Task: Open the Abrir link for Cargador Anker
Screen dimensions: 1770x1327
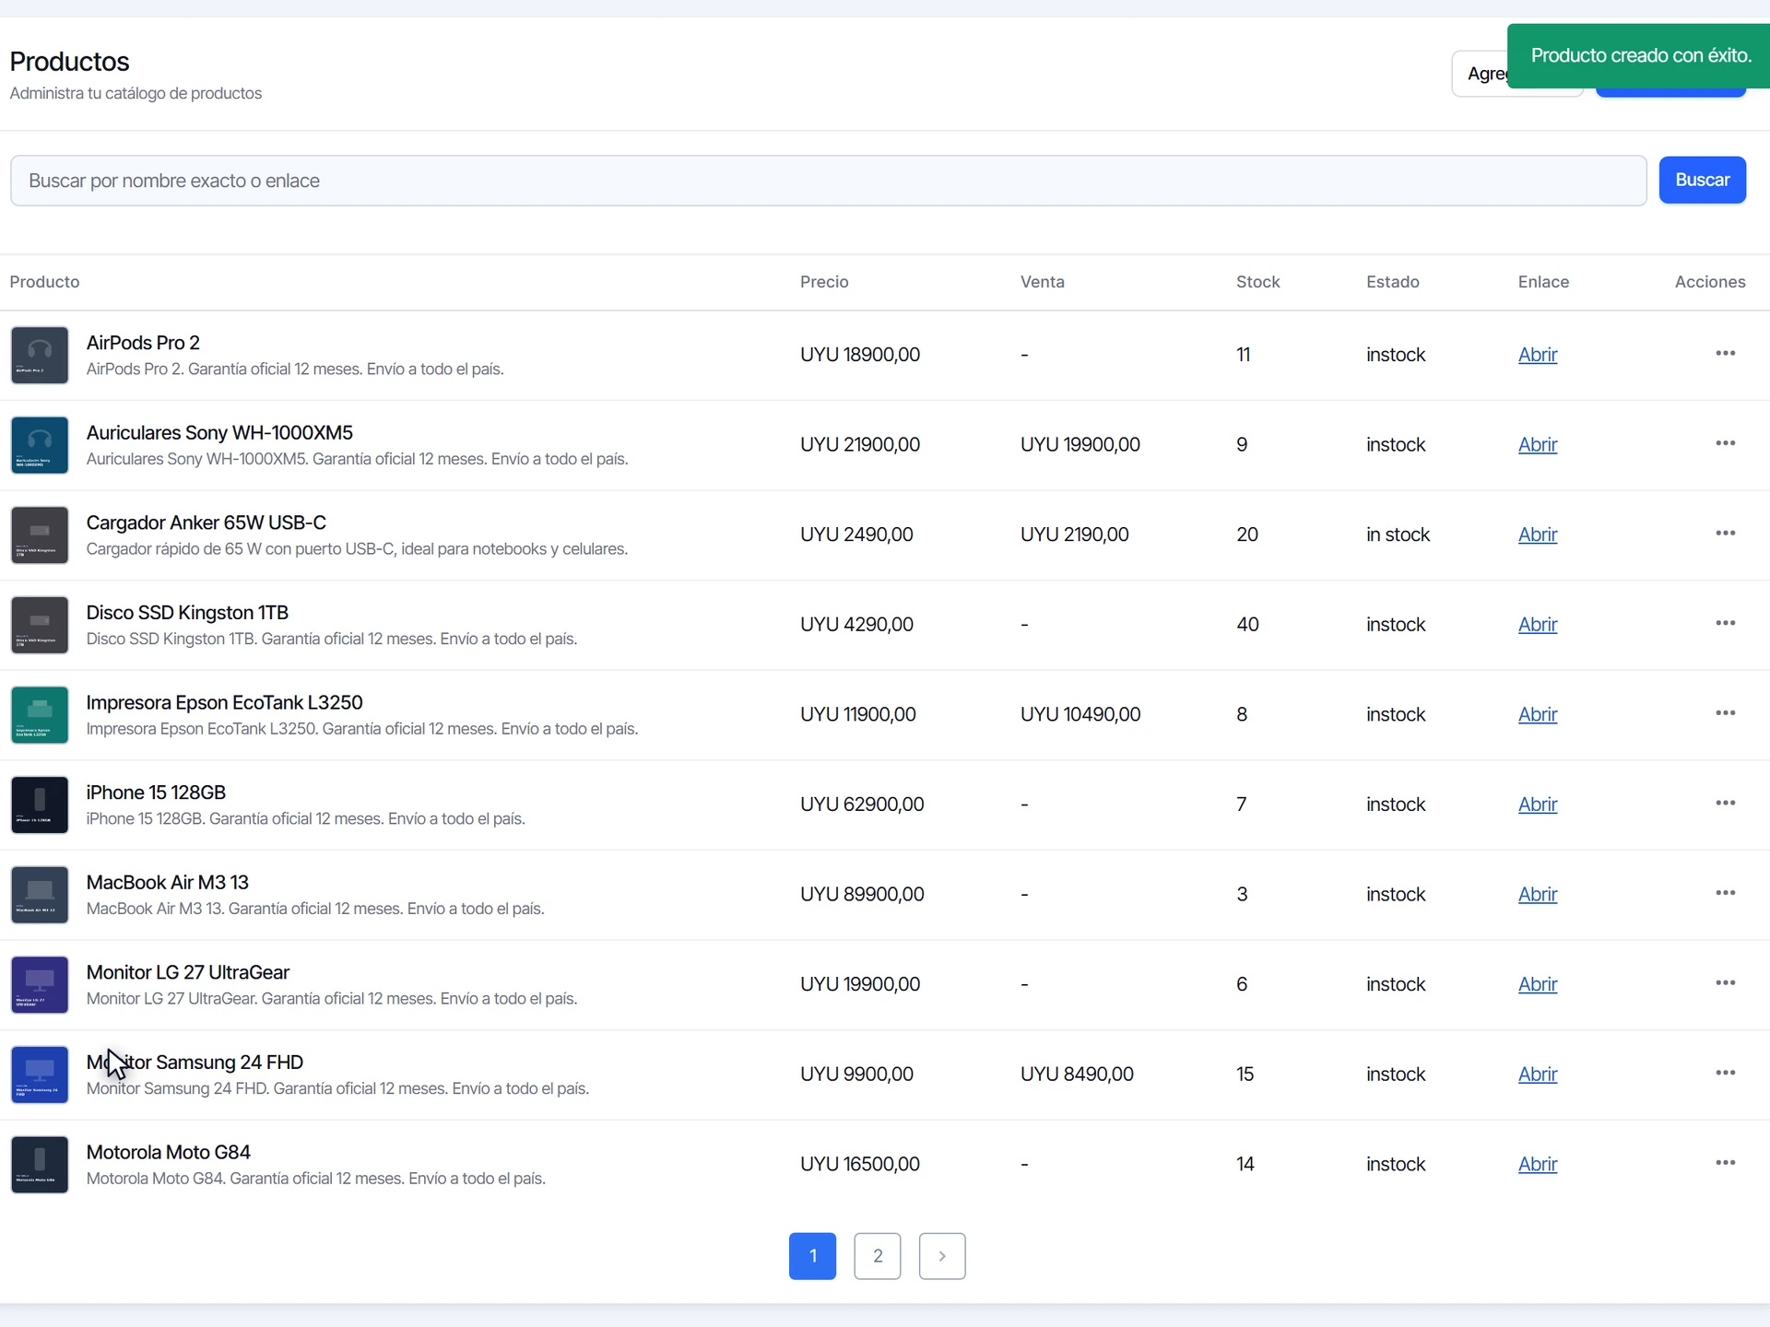Action: pyautogui.click(x=1538, y=534)
